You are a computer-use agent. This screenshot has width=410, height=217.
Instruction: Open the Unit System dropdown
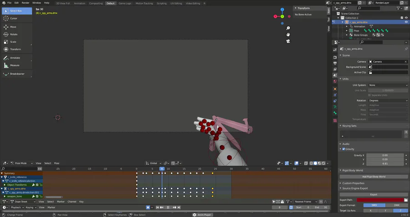pyautogui.click(x=388, y=85)
